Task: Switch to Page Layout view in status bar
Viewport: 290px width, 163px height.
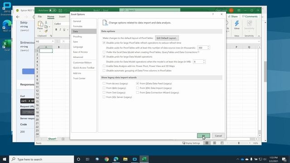Action: click(214, 143)
